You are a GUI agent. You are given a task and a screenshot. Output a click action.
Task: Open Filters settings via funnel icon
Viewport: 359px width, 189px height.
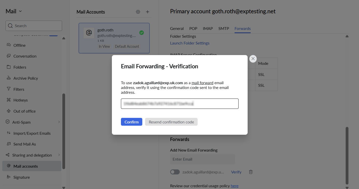click(x=9, y=89)
